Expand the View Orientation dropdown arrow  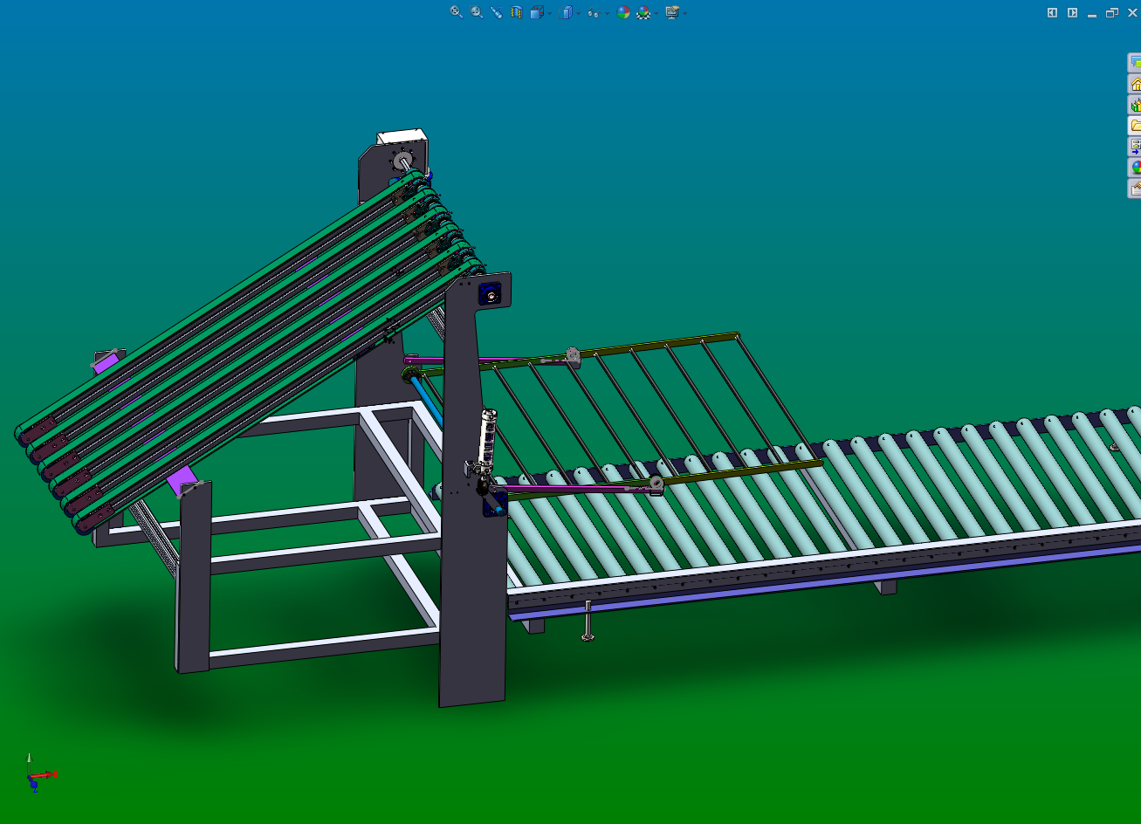coord(549,13)
